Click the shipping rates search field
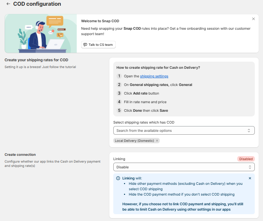The image size is (263, 221). pyautogui.click(x=184, y=130)
